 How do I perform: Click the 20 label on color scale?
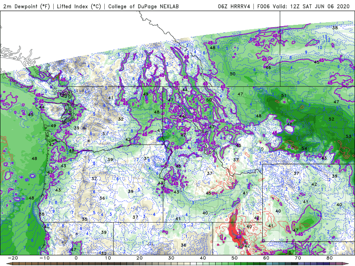pos(139,258)
